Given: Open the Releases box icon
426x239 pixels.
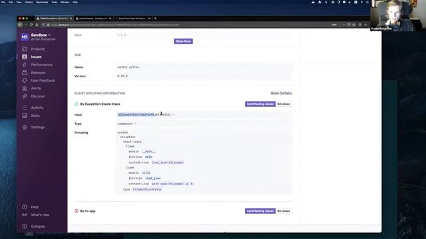Looking at the screenshot, I should 25,72.
